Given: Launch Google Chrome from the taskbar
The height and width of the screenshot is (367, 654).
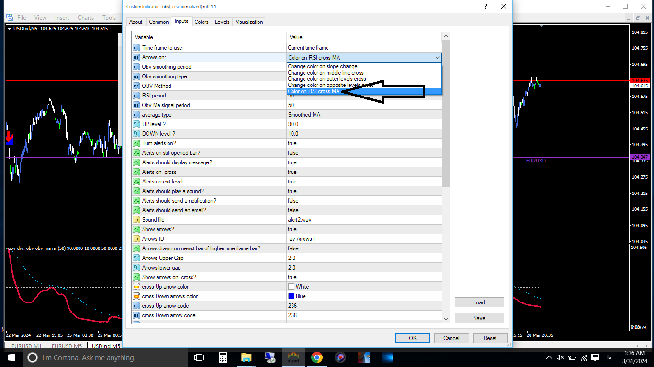Looking at the screenshot, I should tap(316, 357).
